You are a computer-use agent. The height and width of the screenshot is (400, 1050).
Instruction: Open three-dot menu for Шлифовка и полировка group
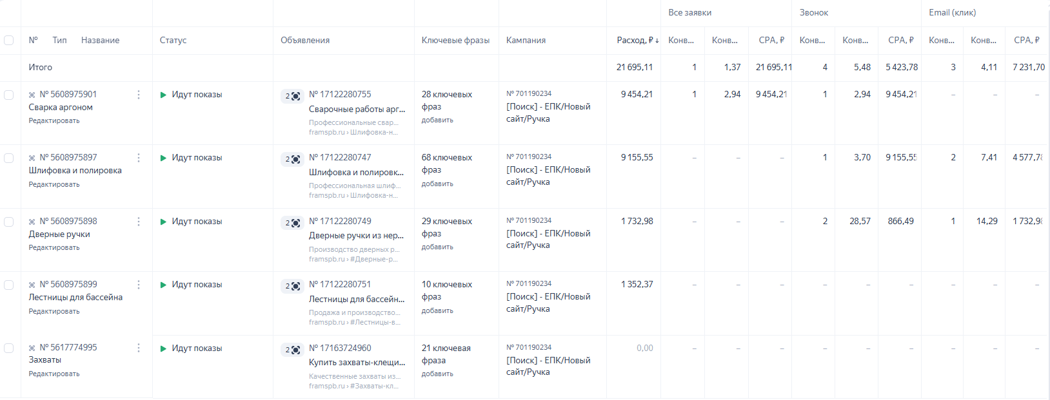click(x=139, y=158)
